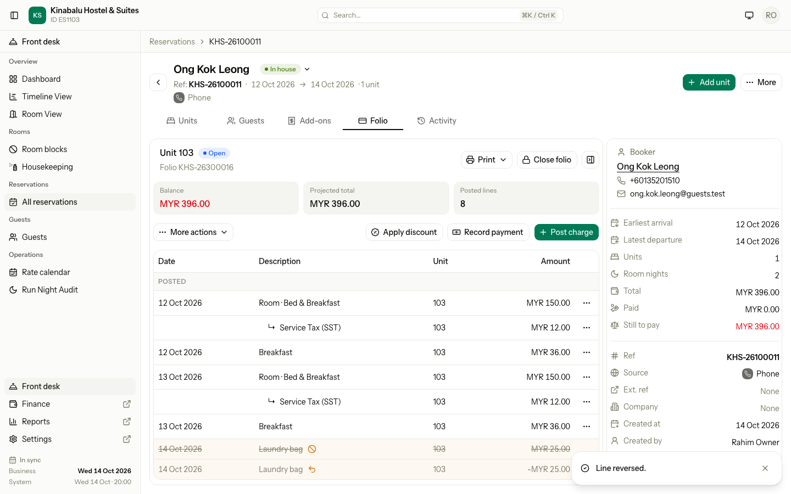
Task: Open Rate calendar in sidebar
Action: click(70, 272)
